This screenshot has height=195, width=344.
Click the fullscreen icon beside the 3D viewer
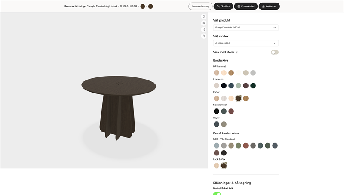pyautogui.click(x=204, y=30)
